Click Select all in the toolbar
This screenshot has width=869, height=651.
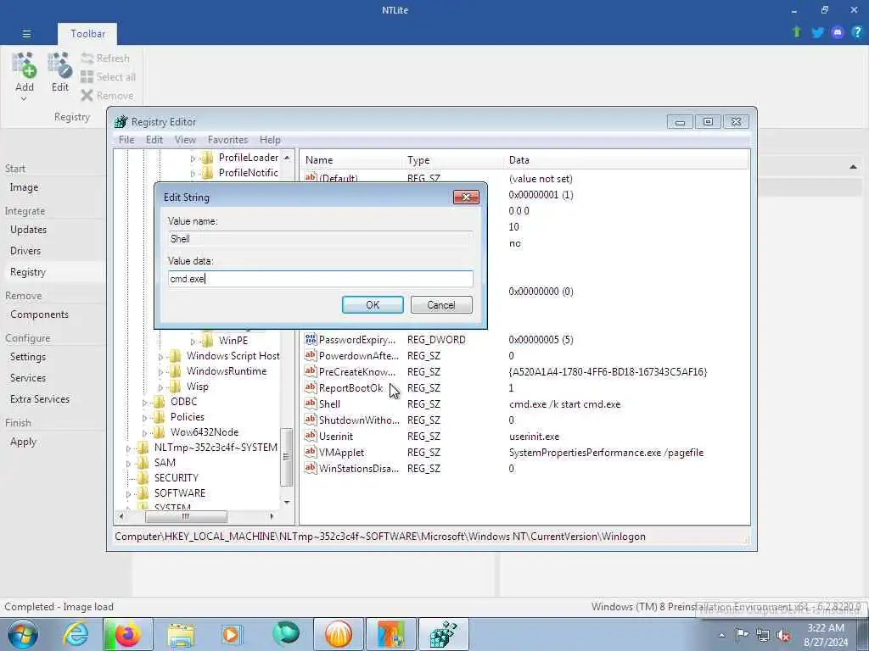coord(108,77)
